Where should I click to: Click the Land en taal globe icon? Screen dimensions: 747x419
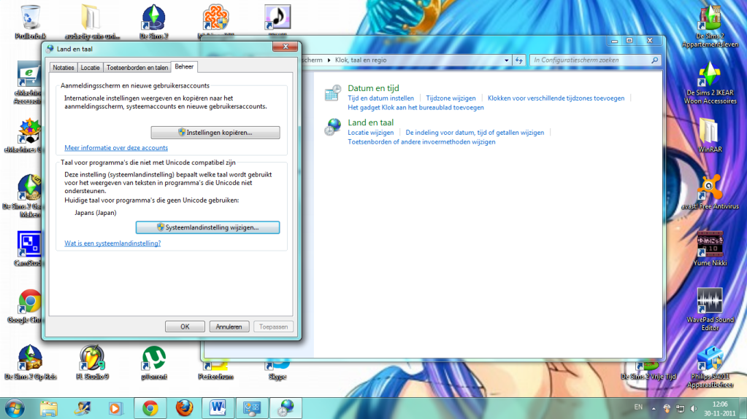coord(333,128)
